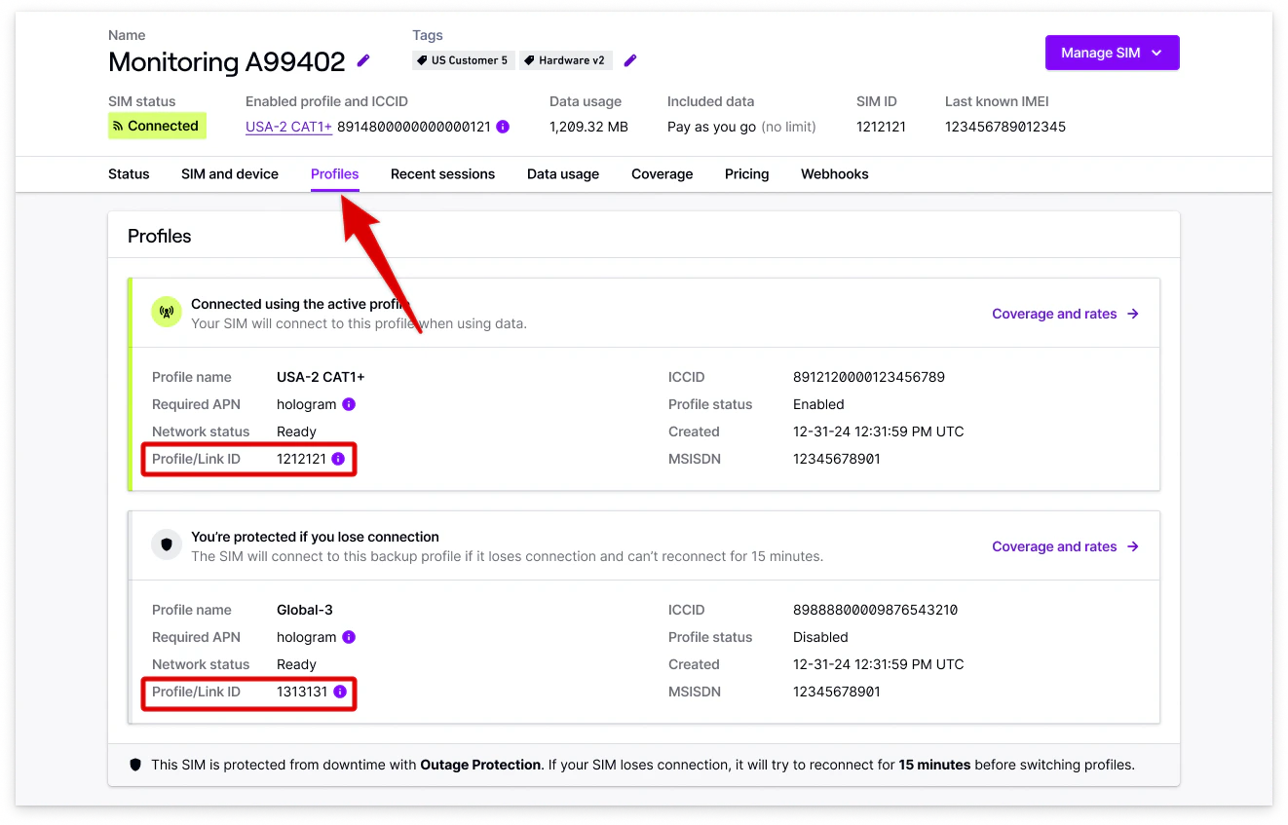Click the info icon beside the enabled ICCID
This screenshot has width=1288, height=825.
[503, 126]
